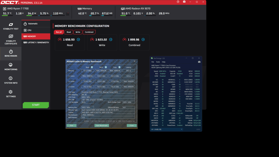Click AIDA64 Memory Read value 70125 MB/s

tap(87, 71)
